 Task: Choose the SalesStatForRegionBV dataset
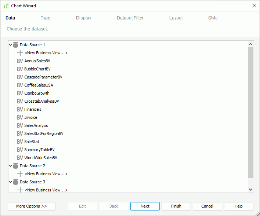click(x=44, y=133)
